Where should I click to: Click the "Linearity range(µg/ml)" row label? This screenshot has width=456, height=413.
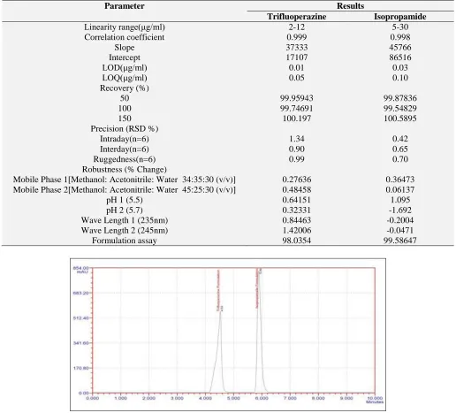coord(125,27)
